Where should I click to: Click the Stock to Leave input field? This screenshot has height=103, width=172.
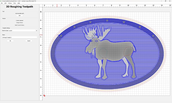(x=22, y=31)
